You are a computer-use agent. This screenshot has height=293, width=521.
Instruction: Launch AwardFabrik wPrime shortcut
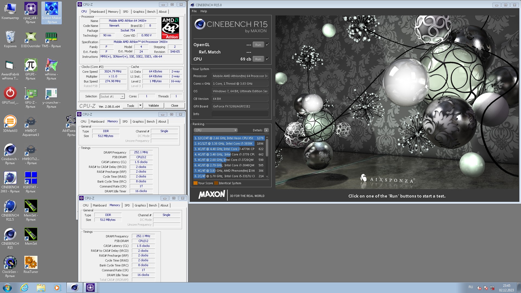(10, 70)
